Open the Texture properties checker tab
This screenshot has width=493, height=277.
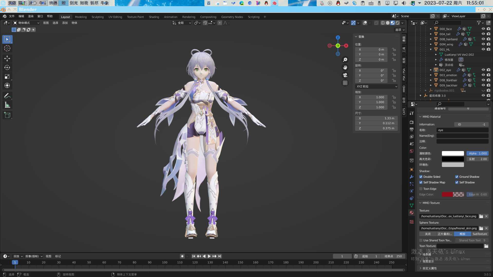pos(412,222)
